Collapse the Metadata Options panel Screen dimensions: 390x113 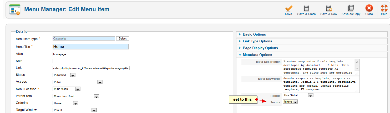(257, 55)
